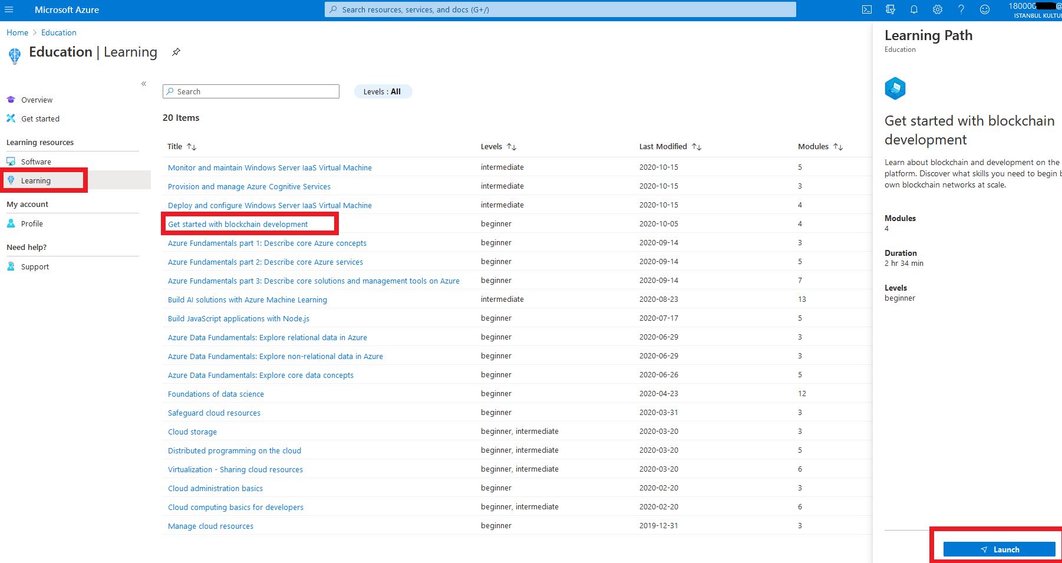Launch the blockchain learning path
Viewport: 1062px width, 563px height.
tap(1000, 549)
